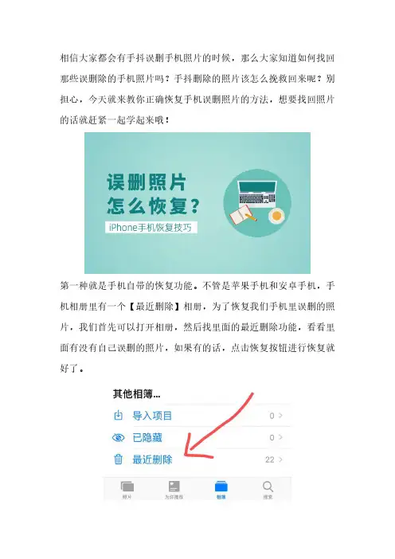Tap the 搜索 magnifier icon
Image resolution: width=395 pixels, height=559 pixels.
[x=268, y=487]
